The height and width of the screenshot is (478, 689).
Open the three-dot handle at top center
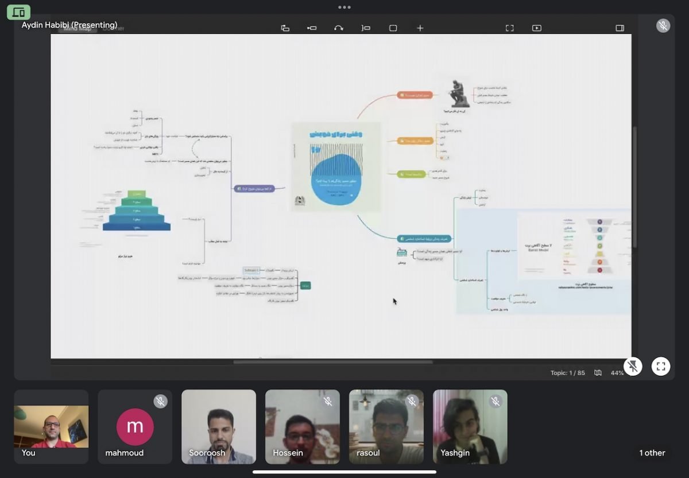tap(344, 7)
